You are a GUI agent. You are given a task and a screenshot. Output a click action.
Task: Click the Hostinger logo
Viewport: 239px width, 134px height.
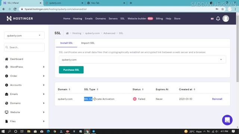click(20, 19)
